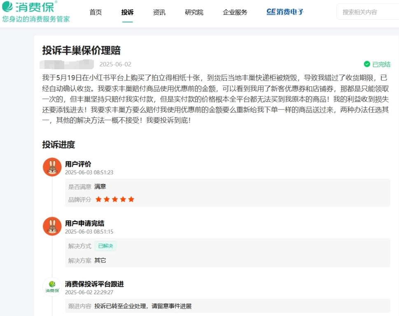Click the 用户评价 step title
The width and height of the screenshot is (399, 316).
click(x=78, y=164)
